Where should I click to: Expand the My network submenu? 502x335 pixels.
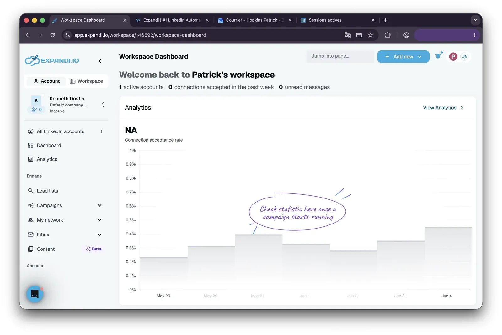(x=99, y=220)
